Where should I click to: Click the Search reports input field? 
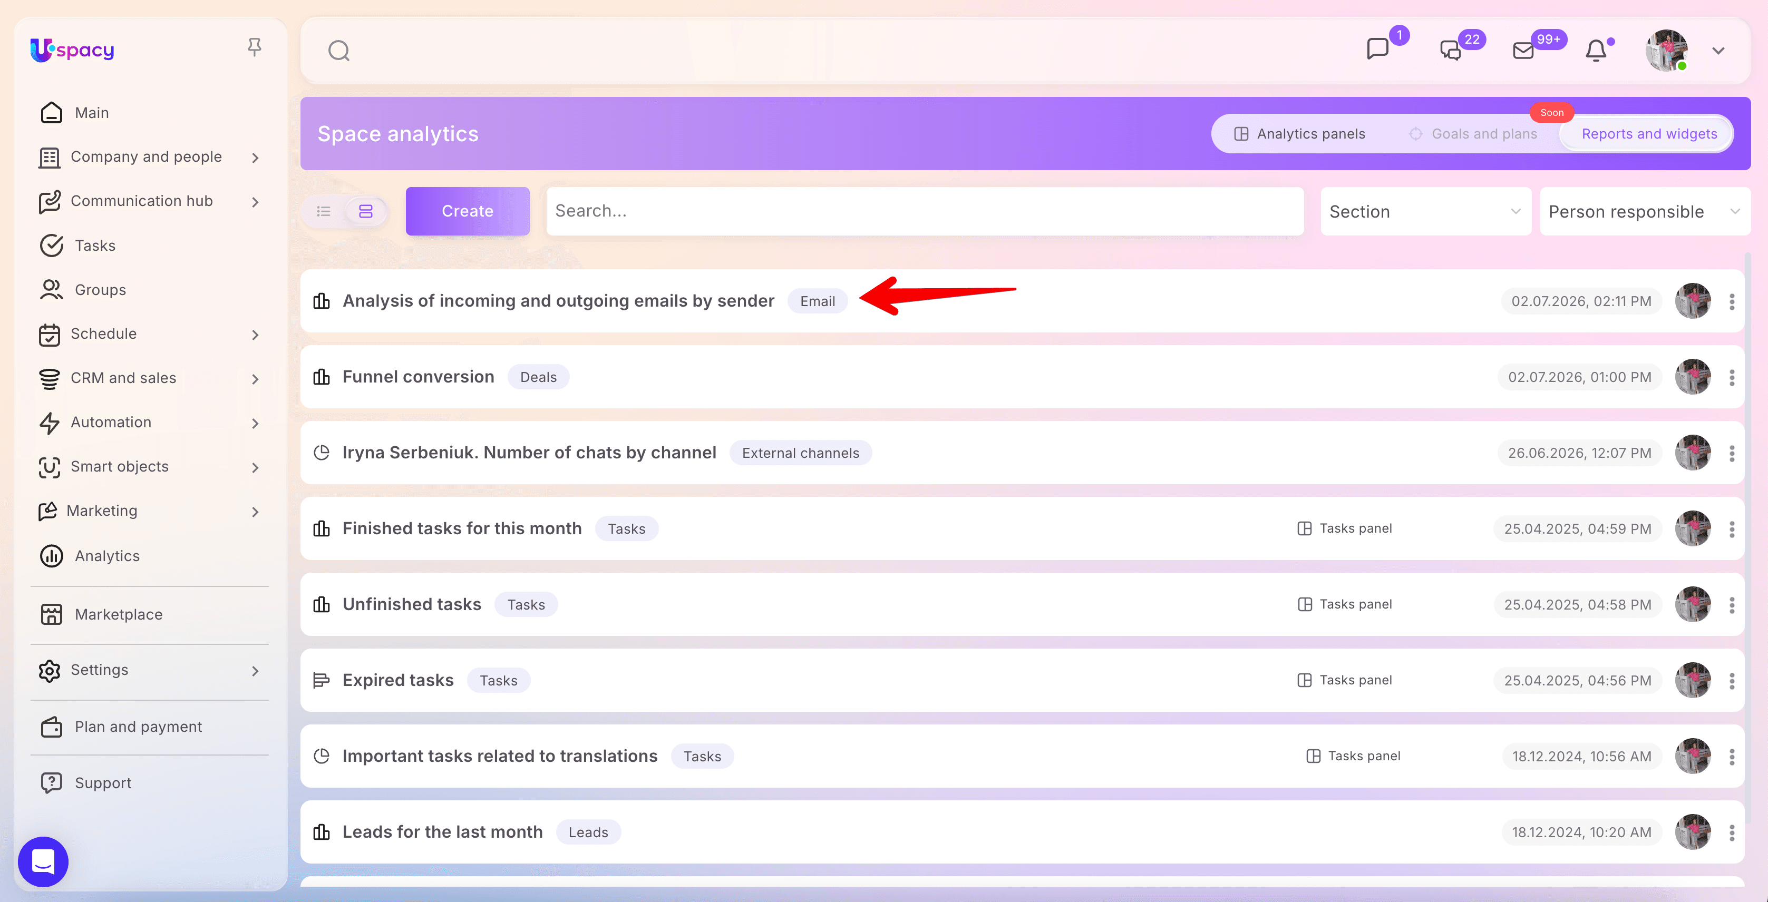925,211
